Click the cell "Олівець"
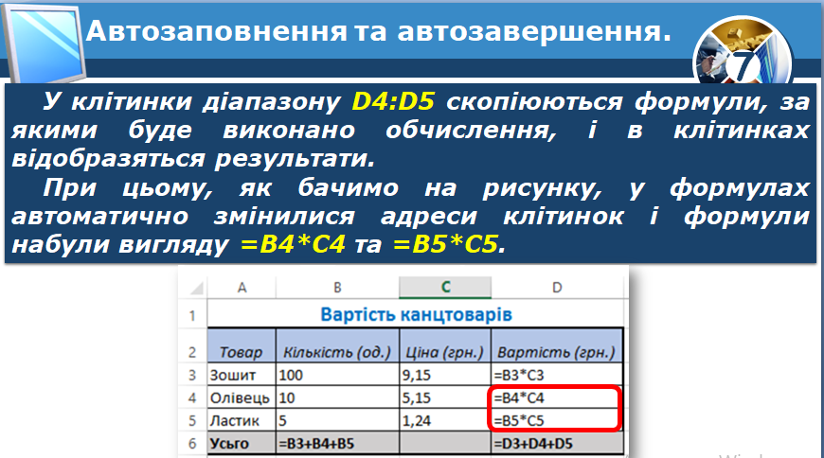 point(242,397)
